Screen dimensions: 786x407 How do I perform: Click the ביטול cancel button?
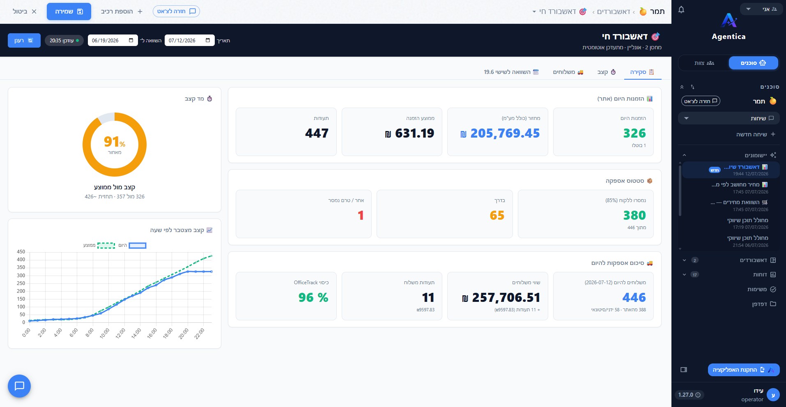(x=25, y=11)
